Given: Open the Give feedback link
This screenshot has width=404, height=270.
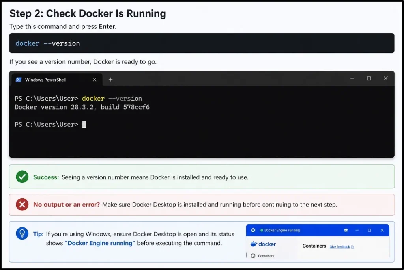Looking at the screenshot, I should (340, 247).
